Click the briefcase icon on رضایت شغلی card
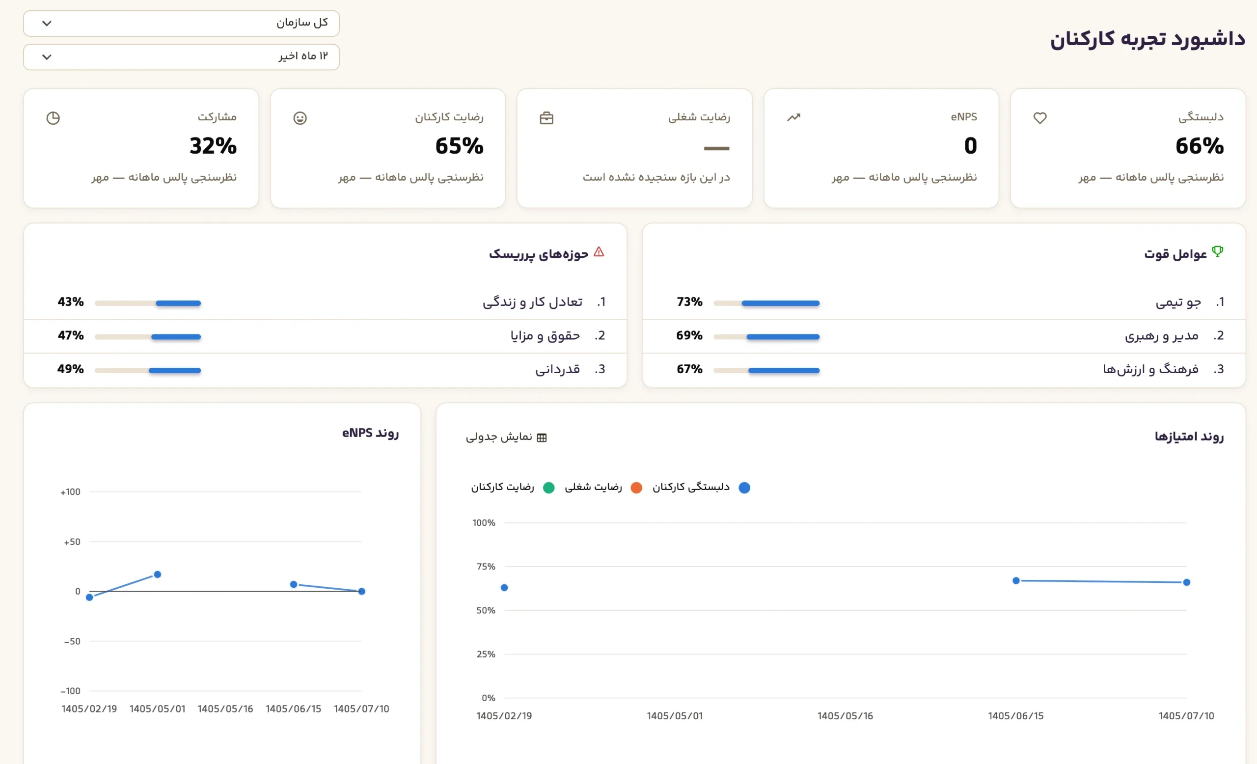 click(x=547, y=118)
